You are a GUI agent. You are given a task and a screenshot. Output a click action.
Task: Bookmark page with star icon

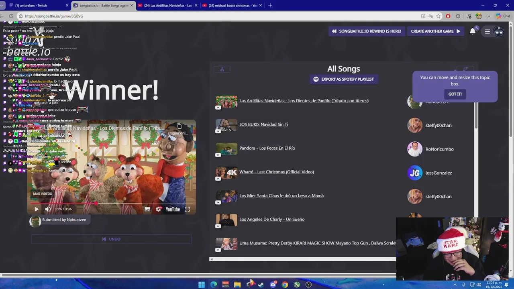point(439,16)
